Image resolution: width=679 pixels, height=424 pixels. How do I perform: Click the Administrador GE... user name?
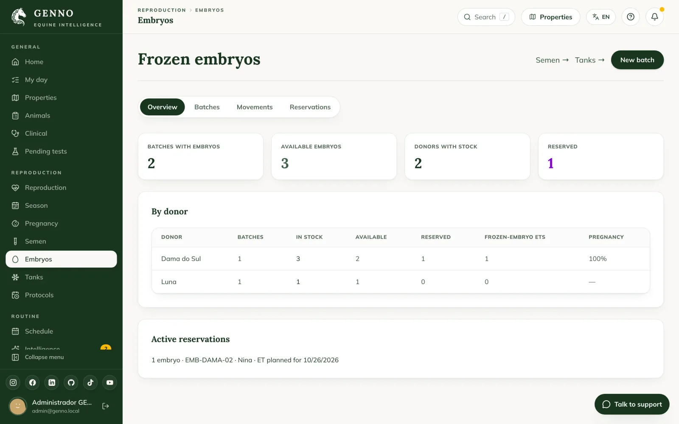[x=62, y=402]
